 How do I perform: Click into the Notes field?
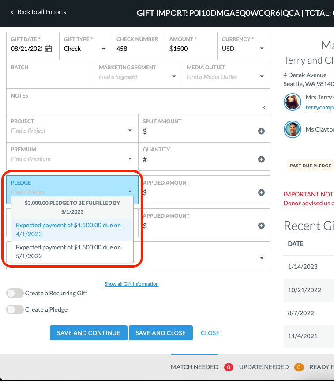[132, 102]
